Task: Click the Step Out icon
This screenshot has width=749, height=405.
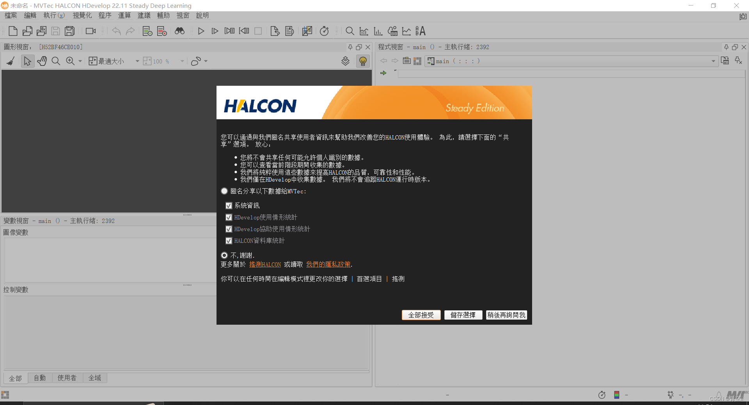Action: point(244,31)
